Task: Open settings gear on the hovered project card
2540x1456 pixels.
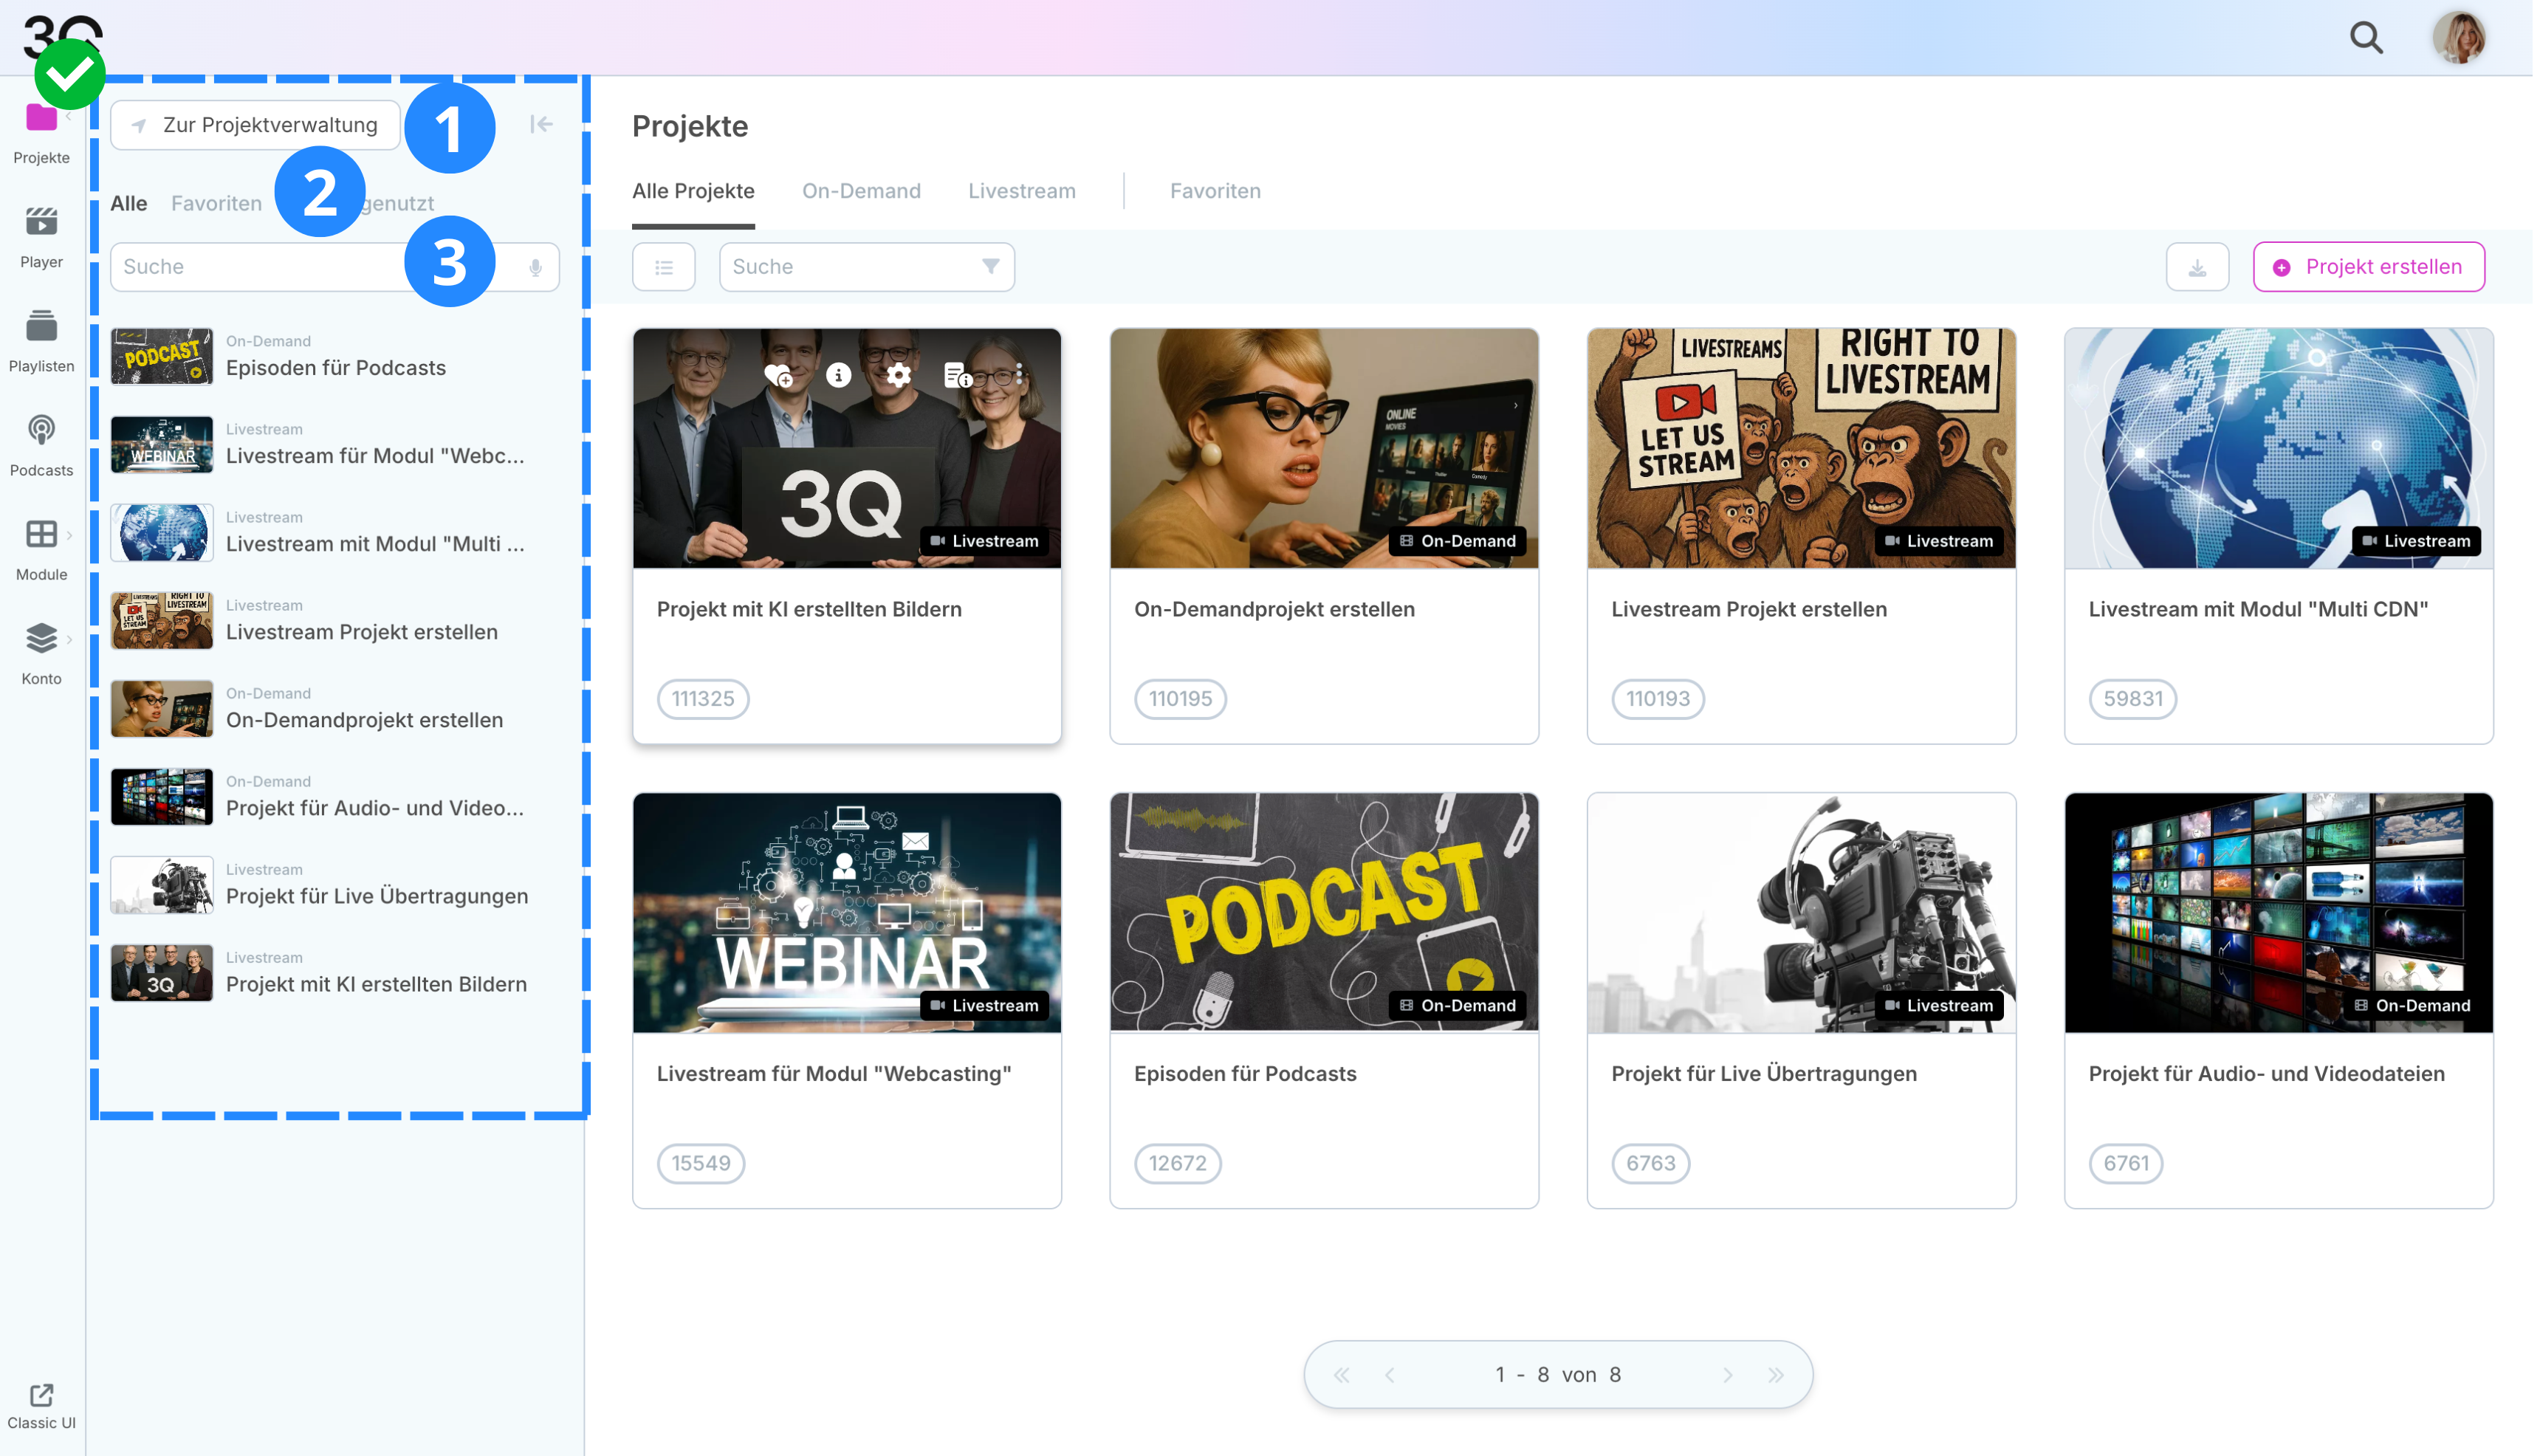Action: pyautogui.click(x=900, y=376)
